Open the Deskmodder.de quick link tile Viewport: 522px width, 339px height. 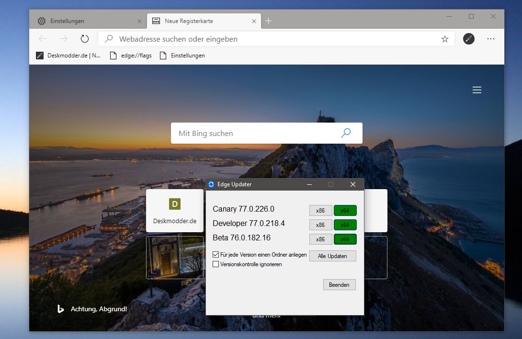coord(175,211)
